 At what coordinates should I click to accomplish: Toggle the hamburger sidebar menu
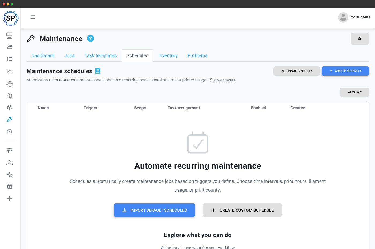point(33,17)
